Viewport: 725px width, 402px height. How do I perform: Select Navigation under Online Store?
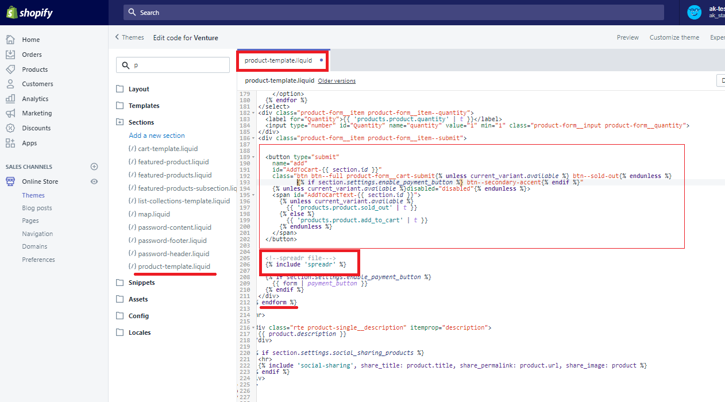pos(37,234)
